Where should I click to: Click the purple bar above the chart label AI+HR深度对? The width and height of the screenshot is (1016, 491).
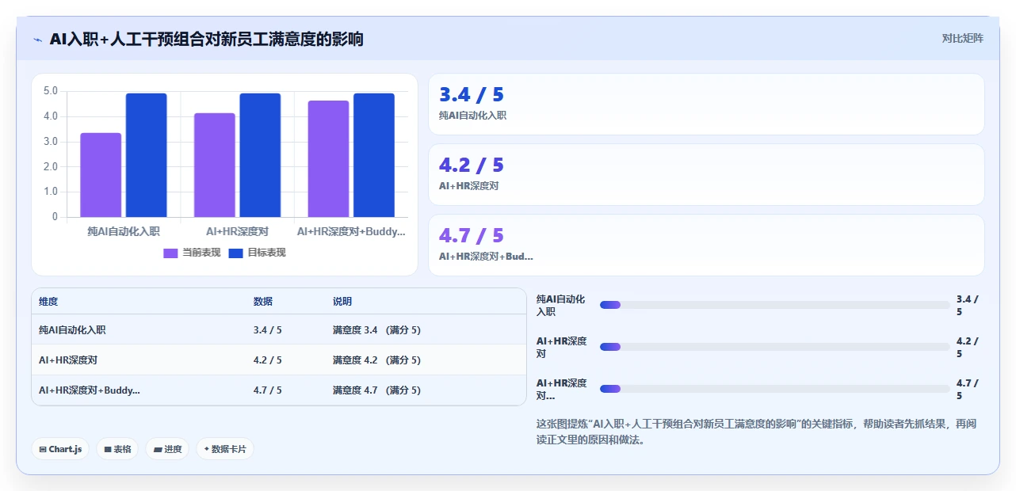point(215,165)
